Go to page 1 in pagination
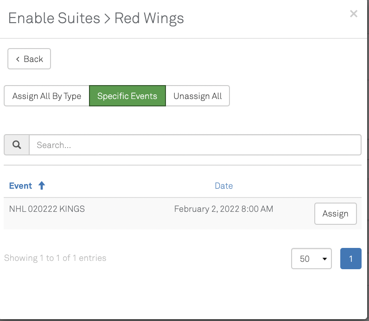369x321 pixels. [x=350, y=259]
